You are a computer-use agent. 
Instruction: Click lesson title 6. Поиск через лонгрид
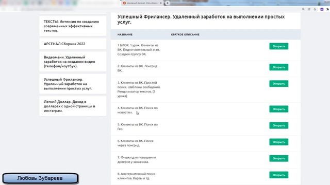click(x=136, y=143)
